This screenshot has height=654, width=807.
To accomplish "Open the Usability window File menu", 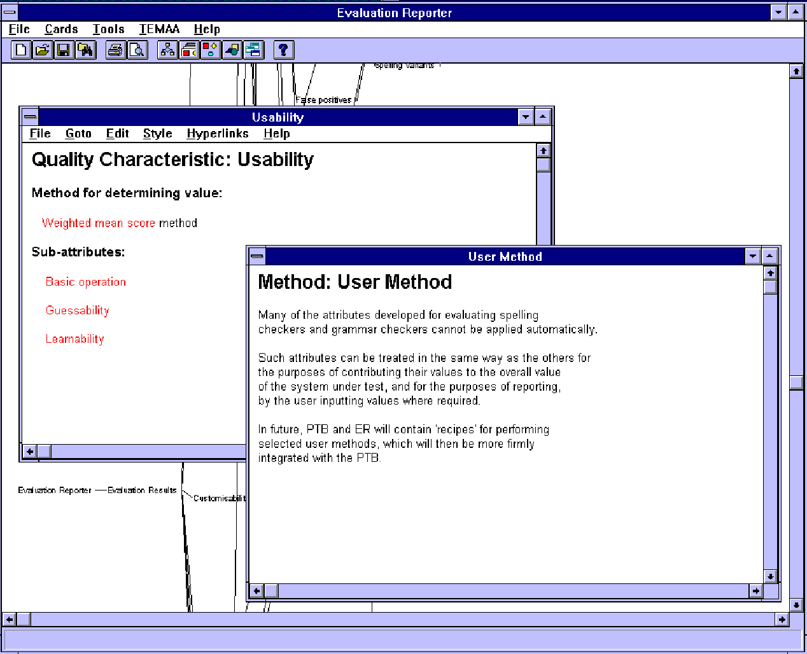I will [40, 134].
